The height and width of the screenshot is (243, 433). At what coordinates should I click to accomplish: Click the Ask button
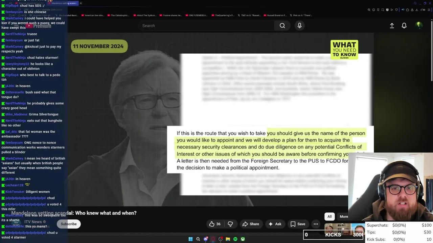point(275,224)
